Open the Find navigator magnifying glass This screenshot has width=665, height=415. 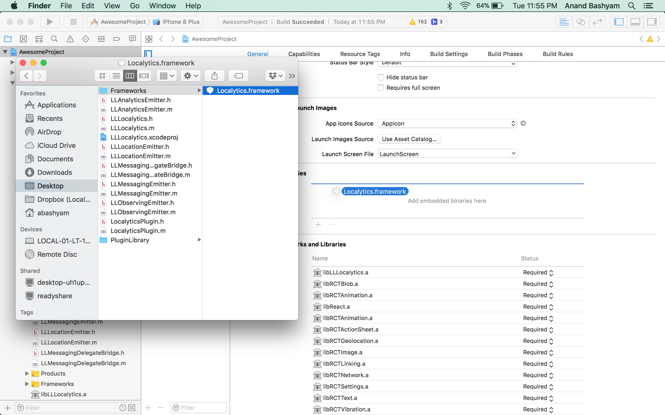pos(54,39)
